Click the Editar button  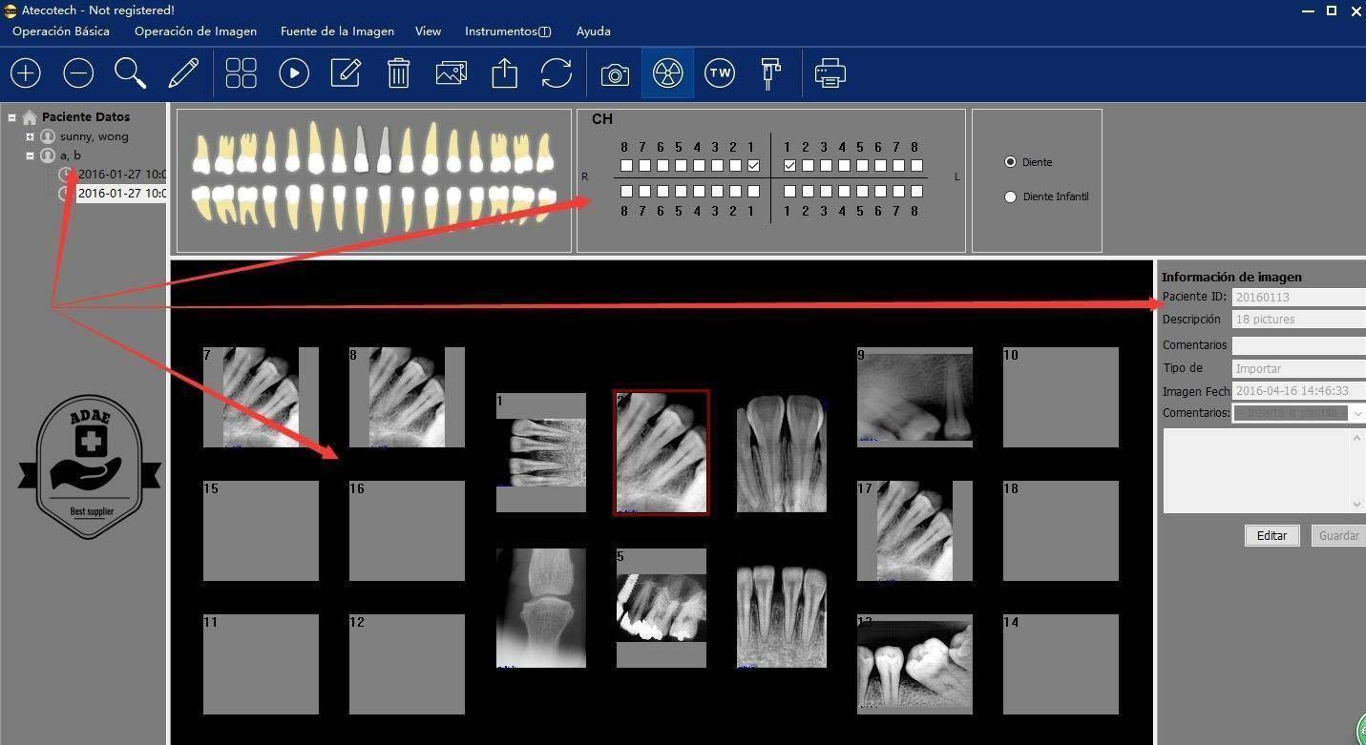point(1271,536)
